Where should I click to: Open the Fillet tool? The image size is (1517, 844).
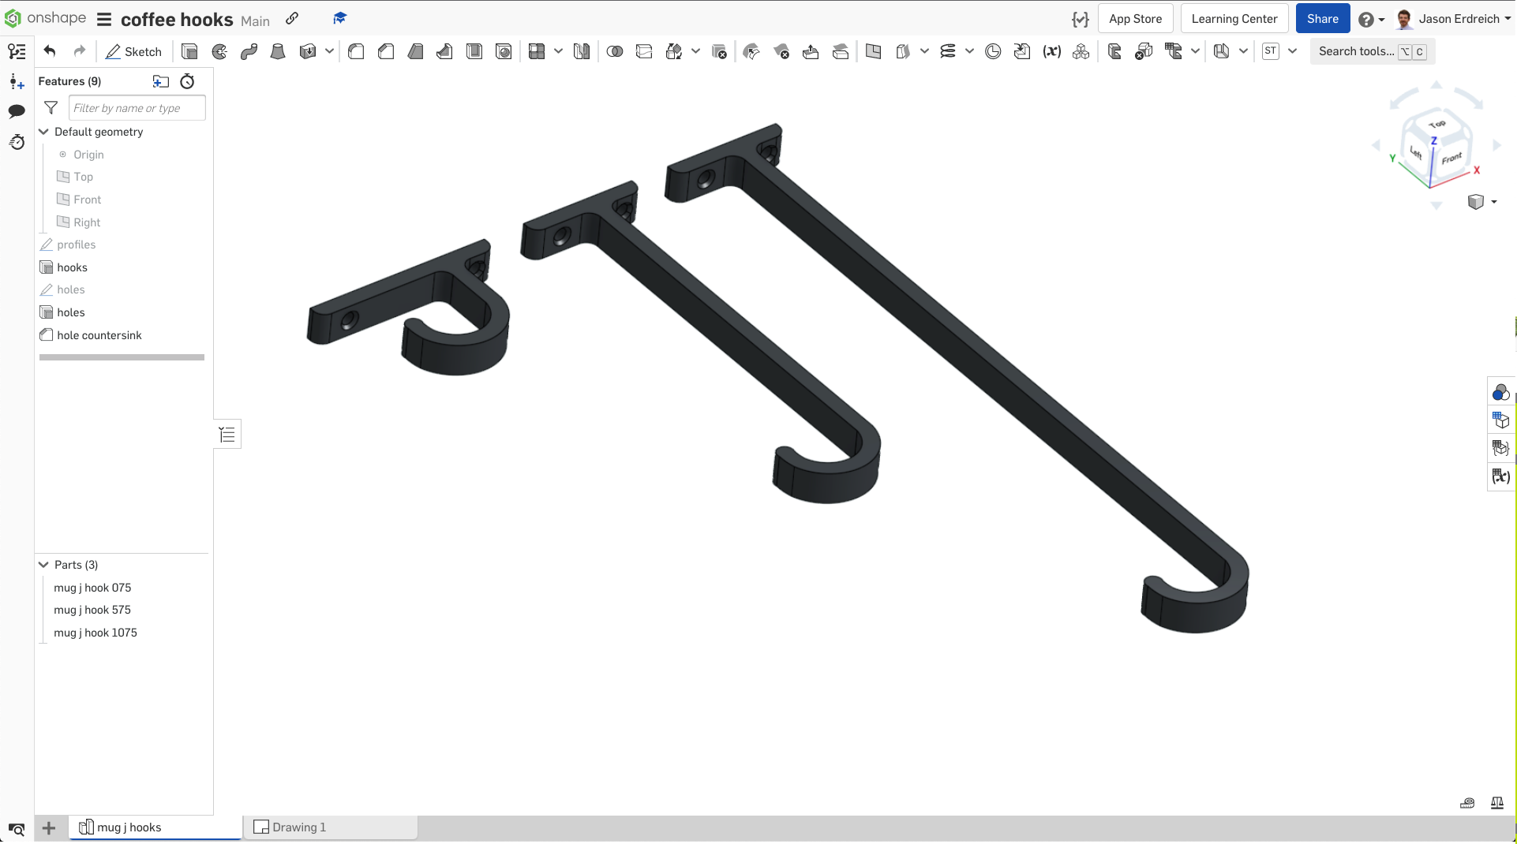point(355,51)
